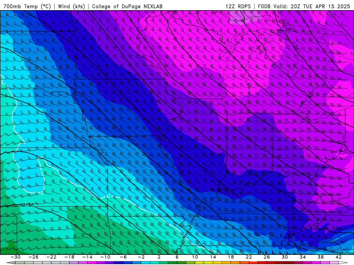Click the 'F008 Valid: 20Z TUE APR 15 2025' text
354x265 pixels.
pos(304,6)
